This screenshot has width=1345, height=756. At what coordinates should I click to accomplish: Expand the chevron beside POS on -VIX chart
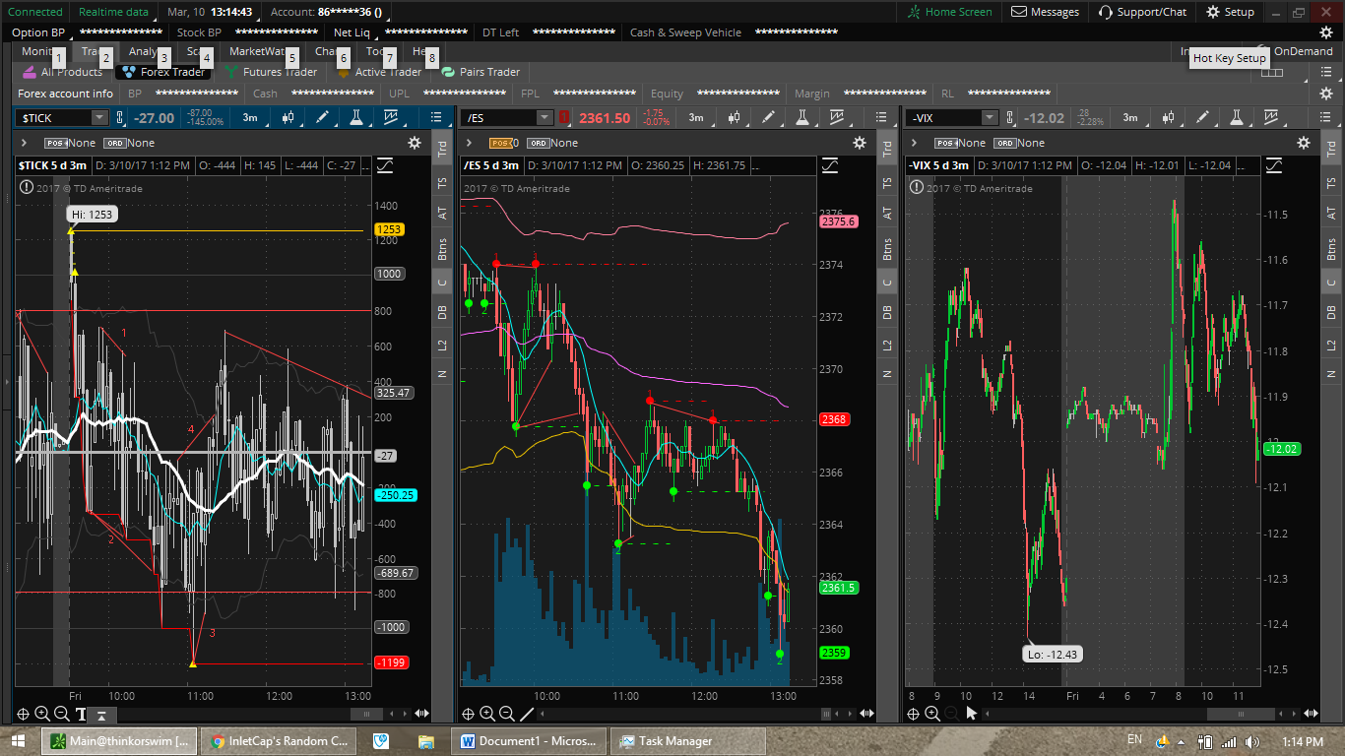pyautogui.click(x=914, y=143)
